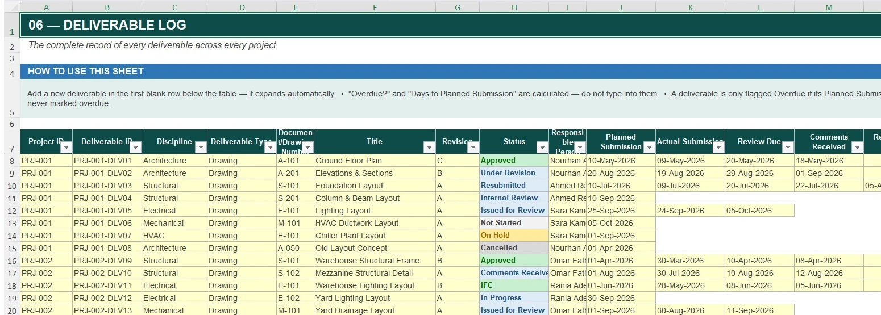Open the Discipline filter dropdown

pos(201,148)
